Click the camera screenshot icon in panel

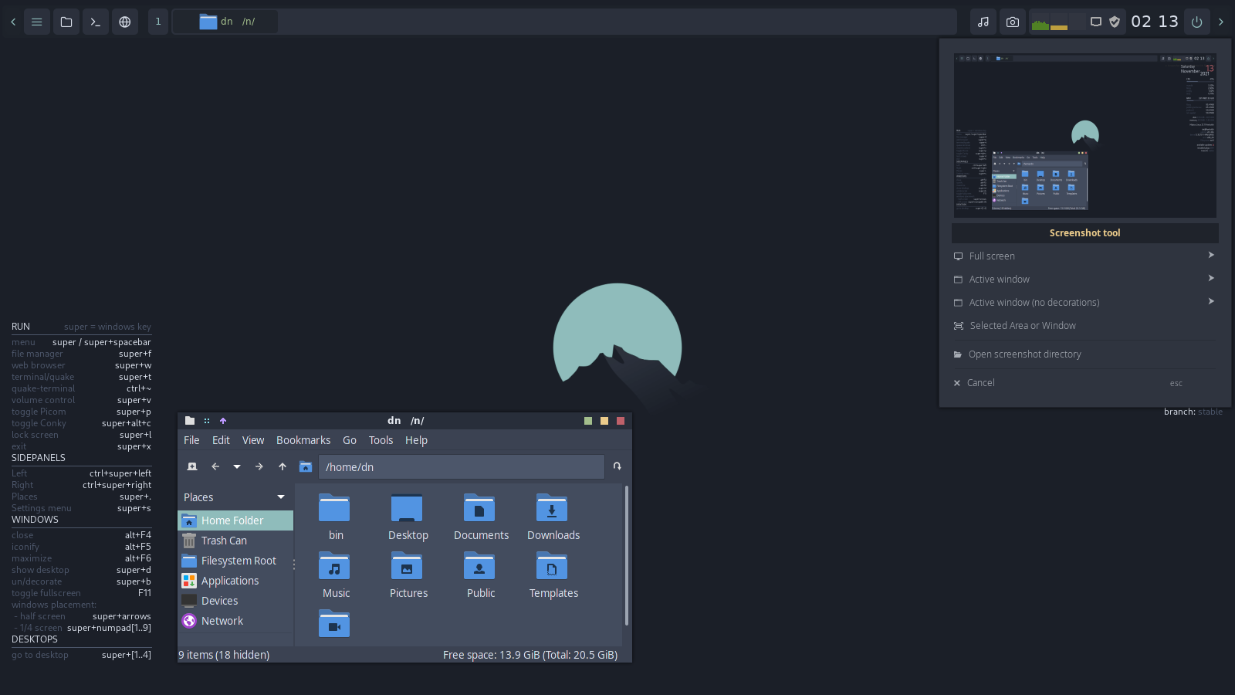tap(1013, 22)
